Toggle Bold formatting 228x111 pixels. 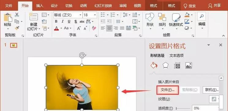pyautogui.click(x=56, y=21)
